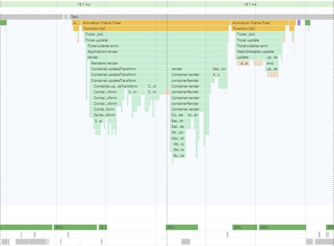Select the render block directly below Application.render
The width and height of the screenshot is (334, 246).
click(157, 57)
